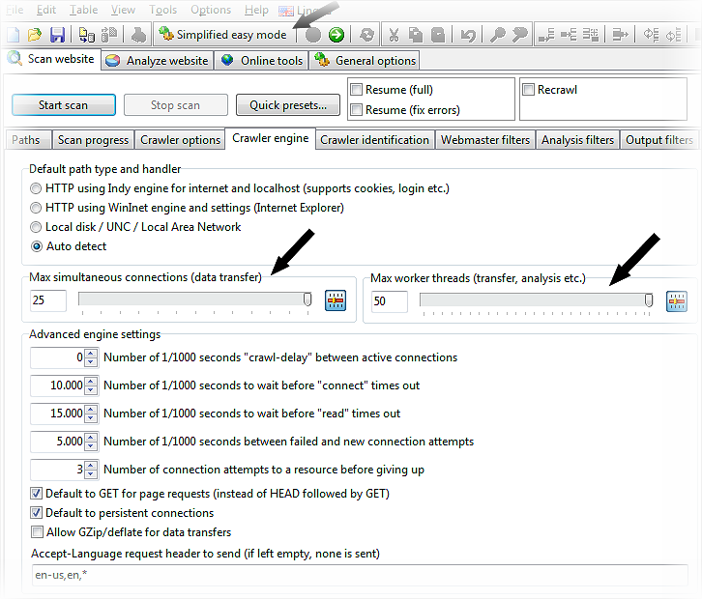Open the View menu

click(123, 10)
